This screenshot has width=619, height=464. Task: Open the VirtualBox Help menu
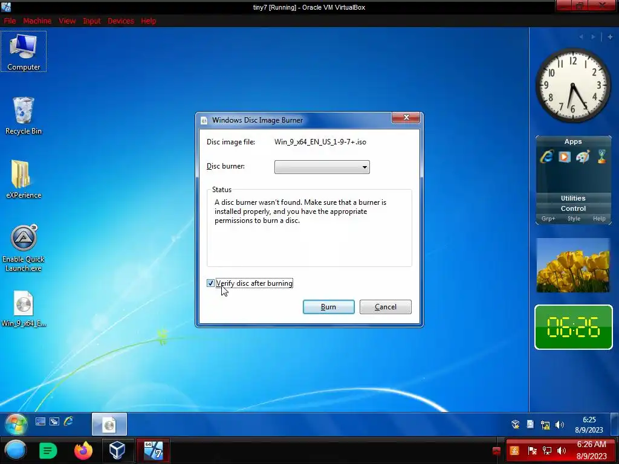click(149, 21)
